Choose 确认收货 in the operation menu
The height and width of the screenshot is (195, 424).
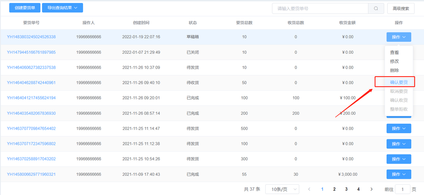[399, 100]
